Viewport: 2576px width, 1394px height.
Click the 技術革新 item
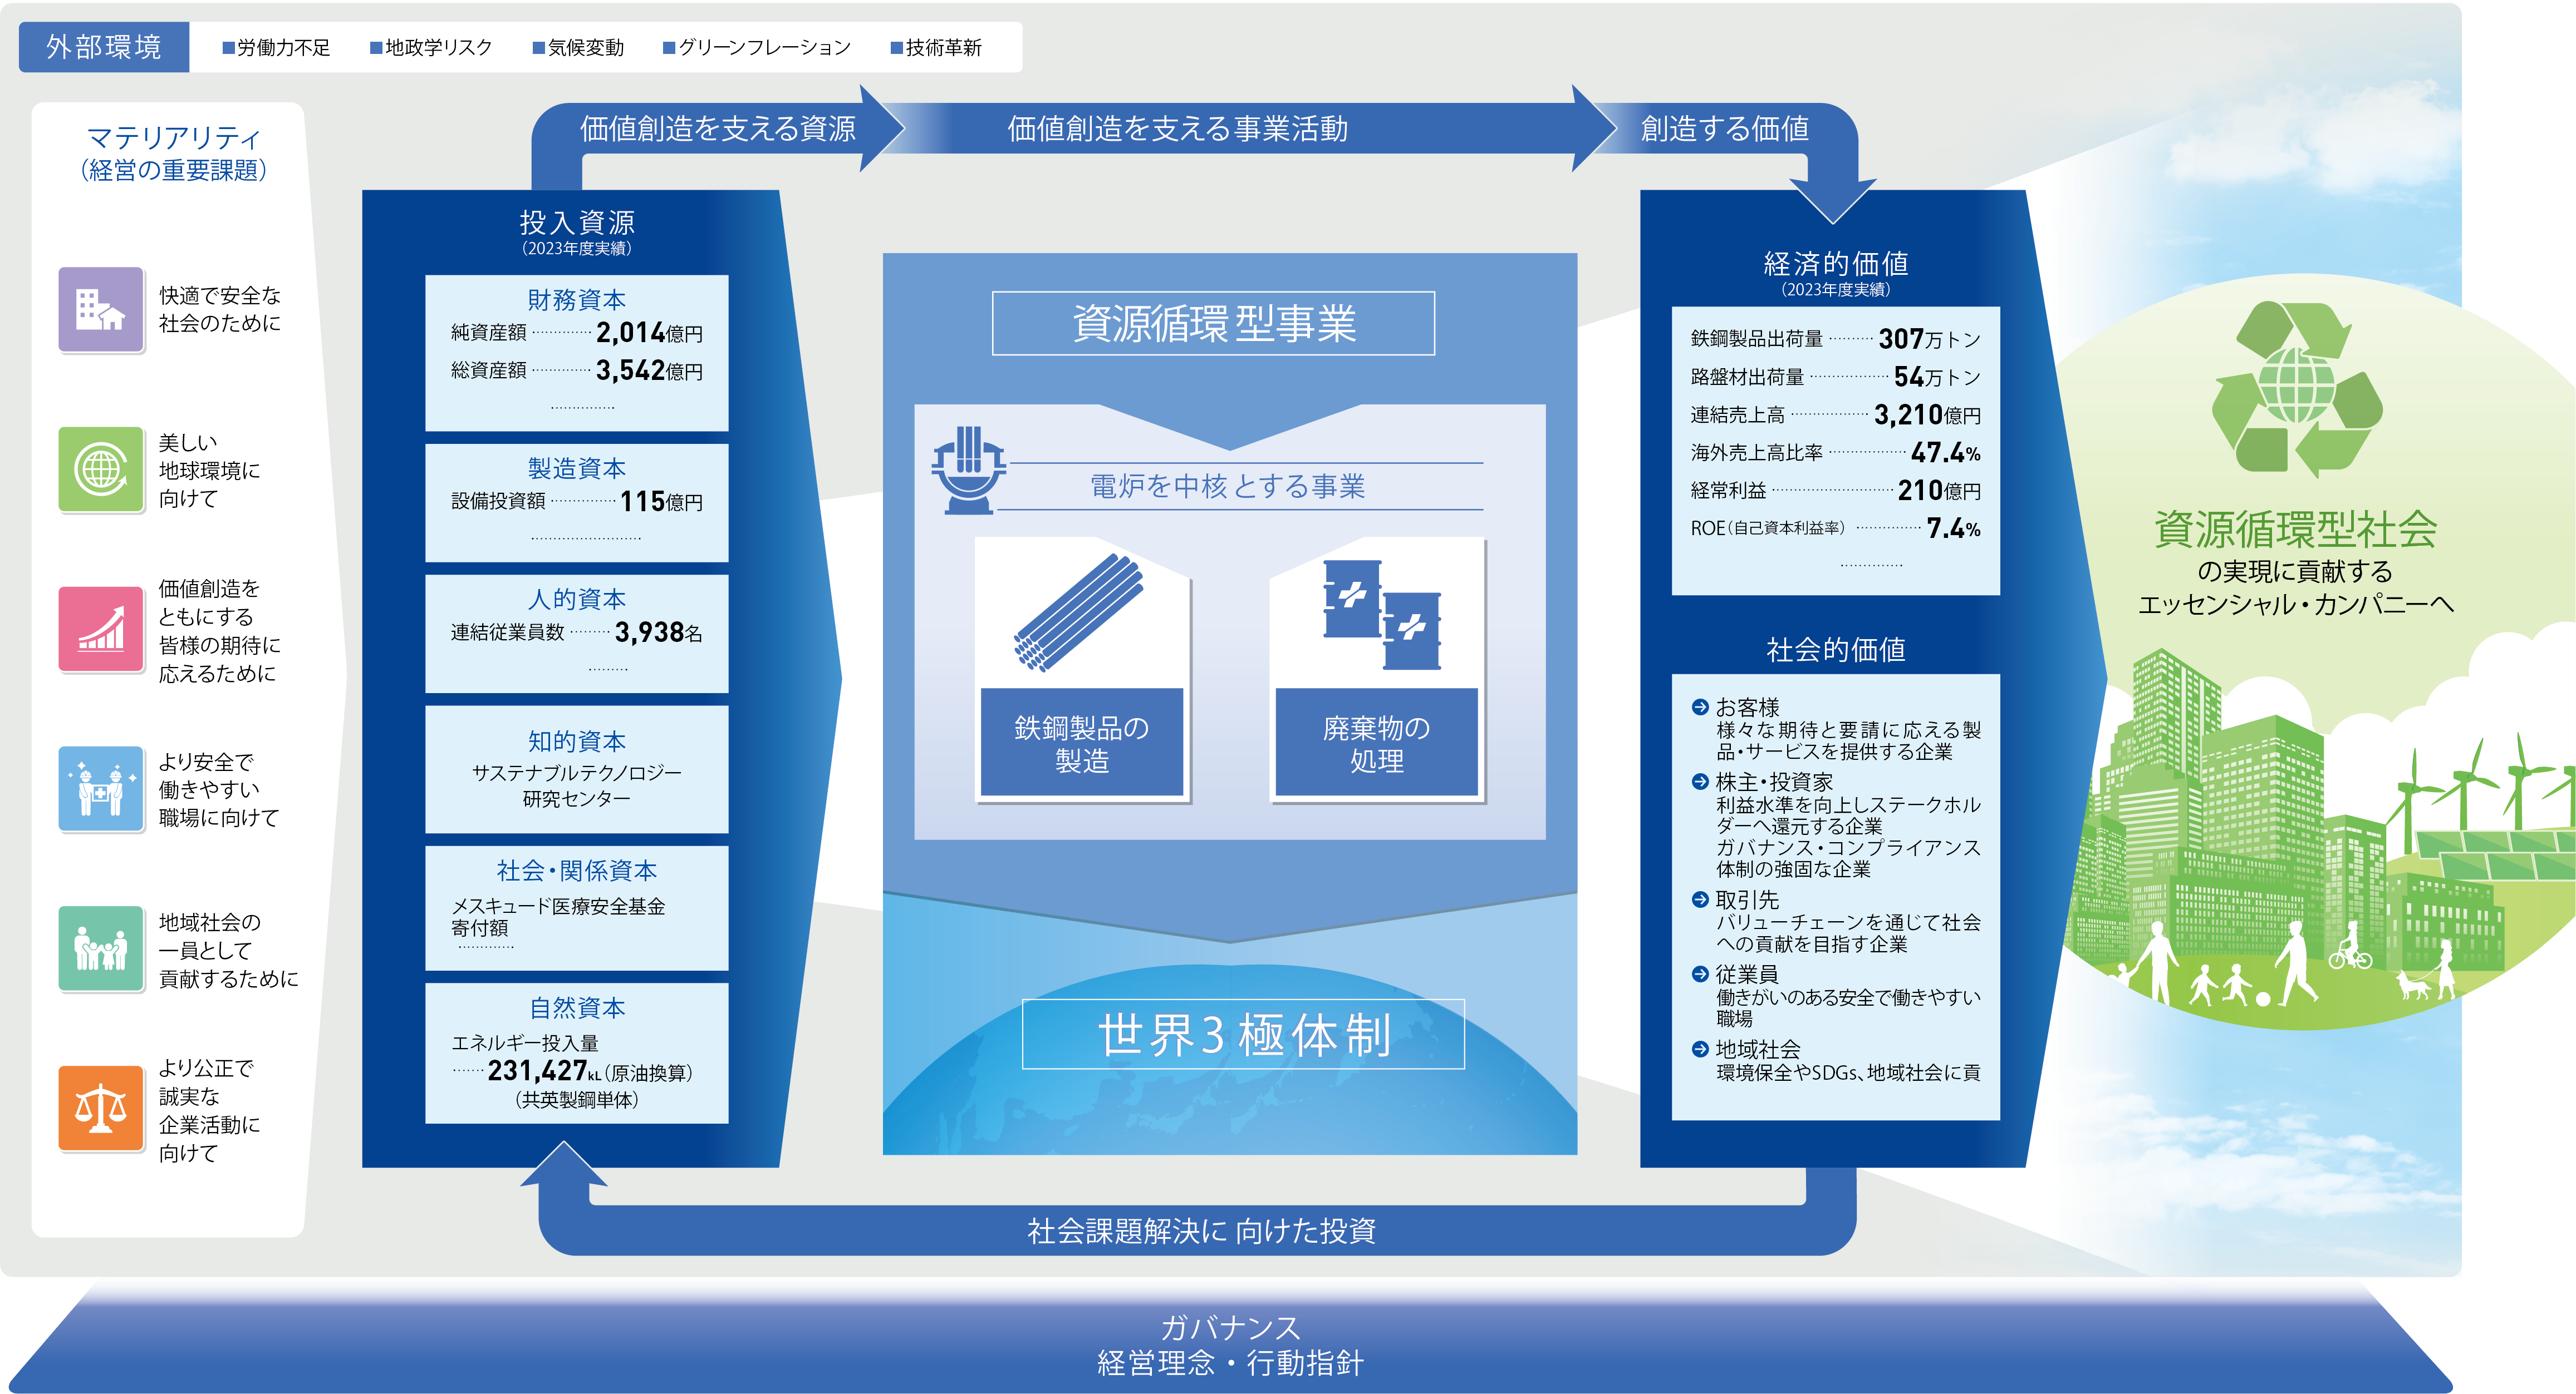click(x=936, y=47)
